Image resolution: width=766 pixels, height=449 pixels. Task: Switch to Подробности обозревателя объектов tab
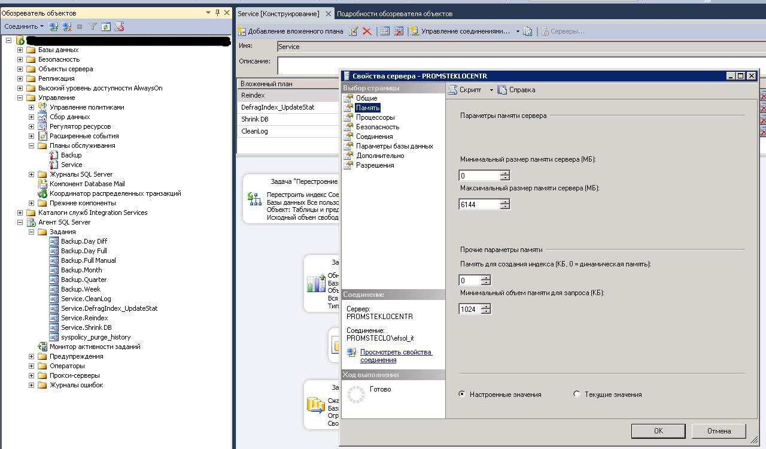[x=394, y=14]
